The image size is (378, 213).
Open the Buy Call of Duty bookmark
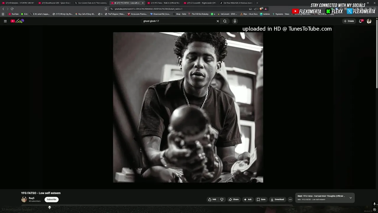(85, 14)
